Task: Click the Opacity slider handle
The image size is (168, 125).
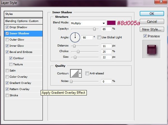Action: pyautogui.click(x=94, y=29)
